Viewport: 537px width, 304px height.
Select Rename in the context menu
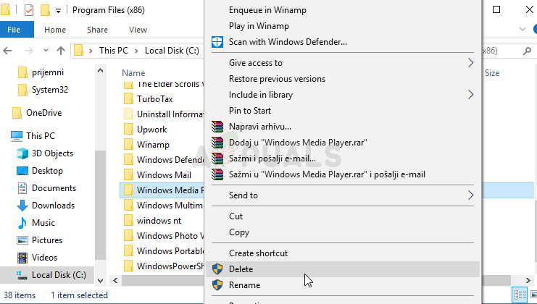point(244,284)
